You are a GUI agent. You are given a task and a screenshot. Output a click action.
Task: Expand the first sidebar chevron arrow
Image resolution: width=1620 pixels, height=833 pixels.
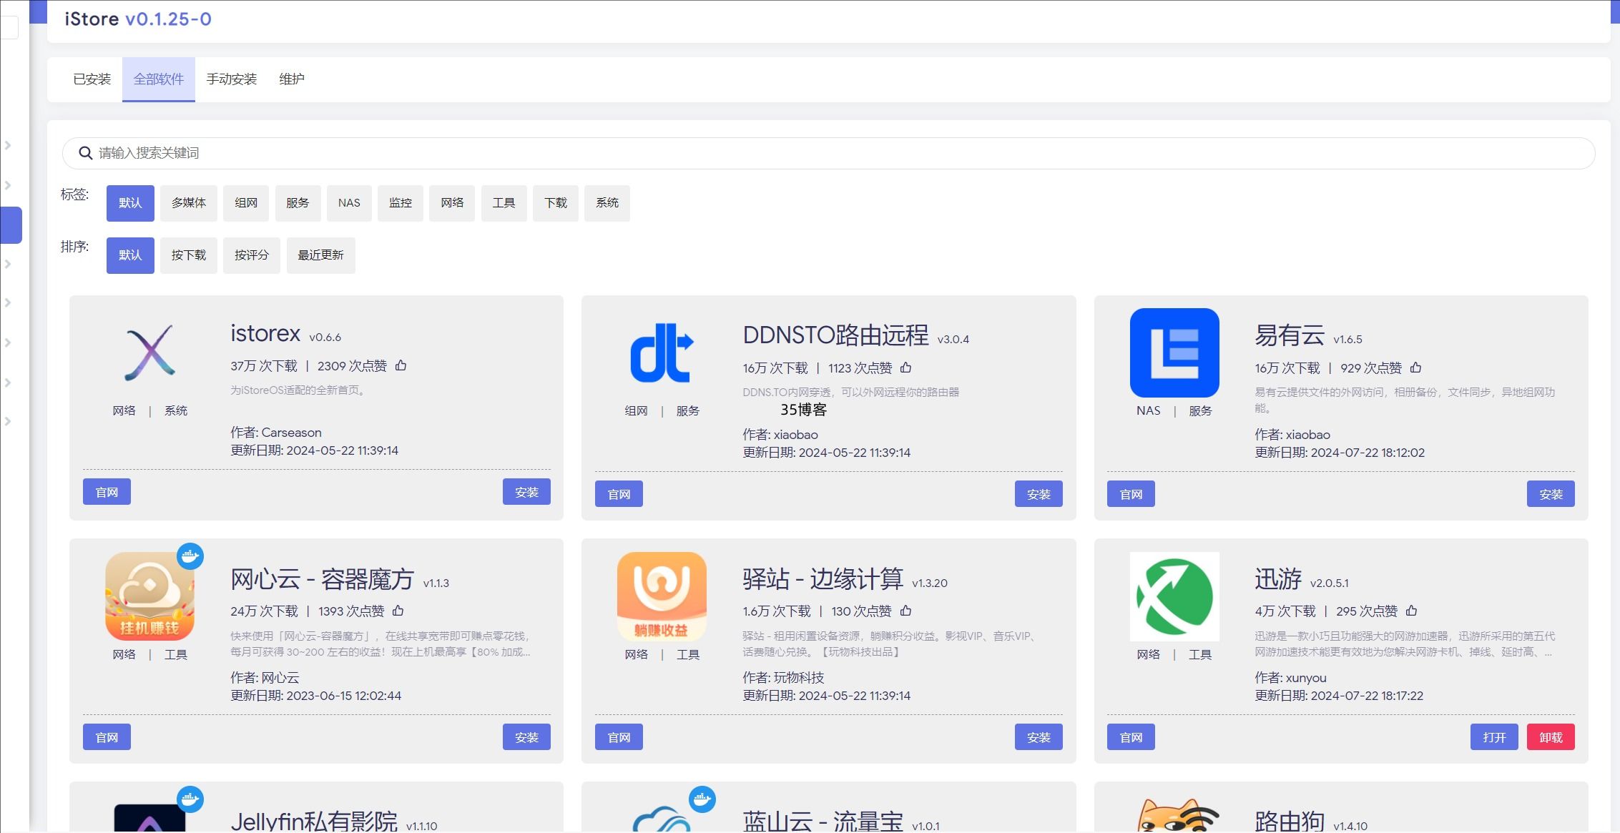click(8, 145)
